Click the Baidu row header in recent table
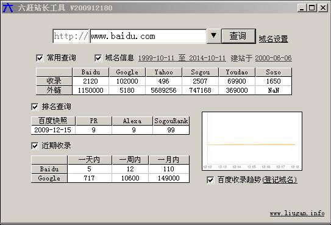 (x=49, y=169)
